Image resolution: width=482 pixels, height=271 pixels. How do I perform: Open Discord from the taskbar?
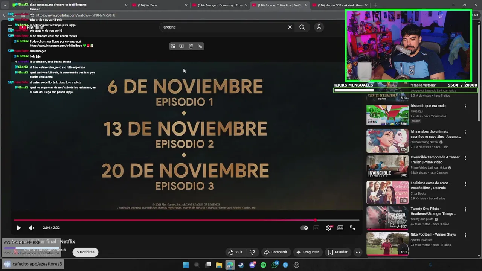point(252,265)
